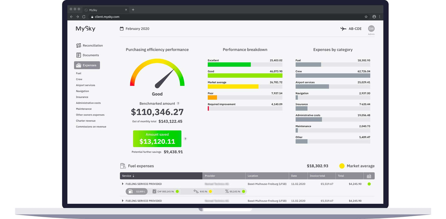Expand the second FUELING SERVICE PROVIDED row

point(123,200)
